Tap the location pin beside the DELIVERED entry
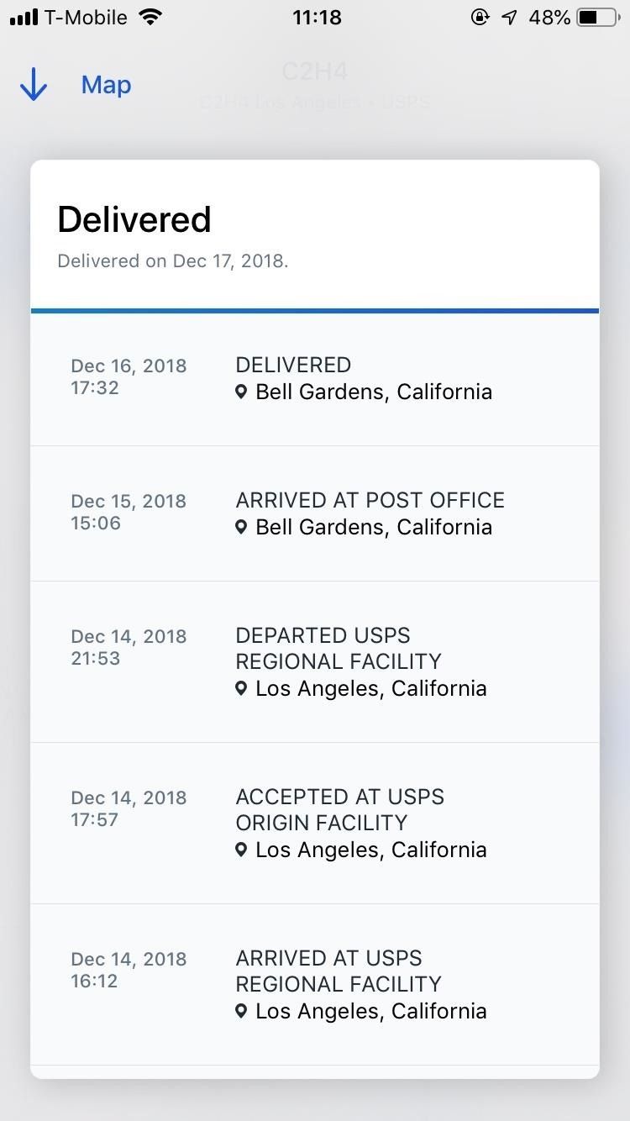Image resolution: width=630 pixels, height=1121 pixels. (241, 392)
